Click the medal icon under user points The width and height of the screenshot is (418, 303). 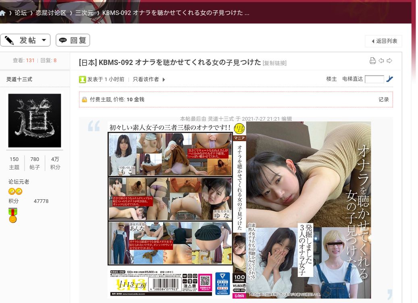click(x=13, y=215)
